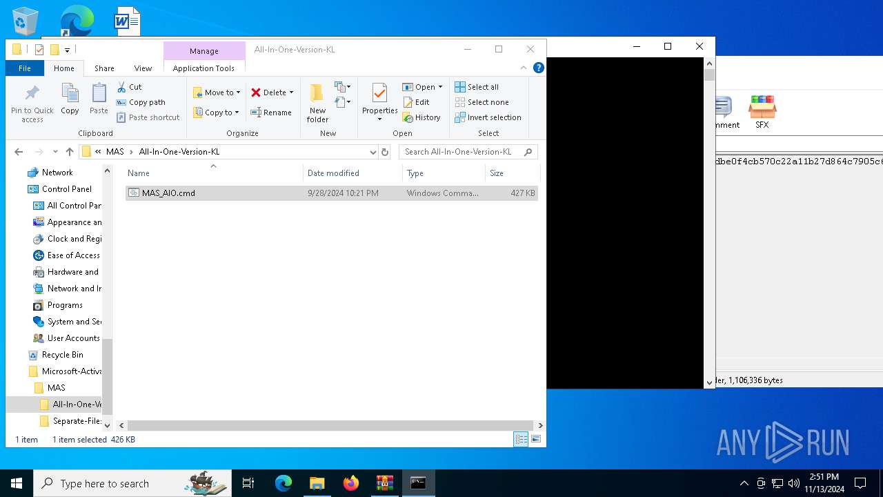The height and width of the screenshot is (497, 883).
Task: Select Control Panel in navigation pane
Action: (x=66, y=189)
